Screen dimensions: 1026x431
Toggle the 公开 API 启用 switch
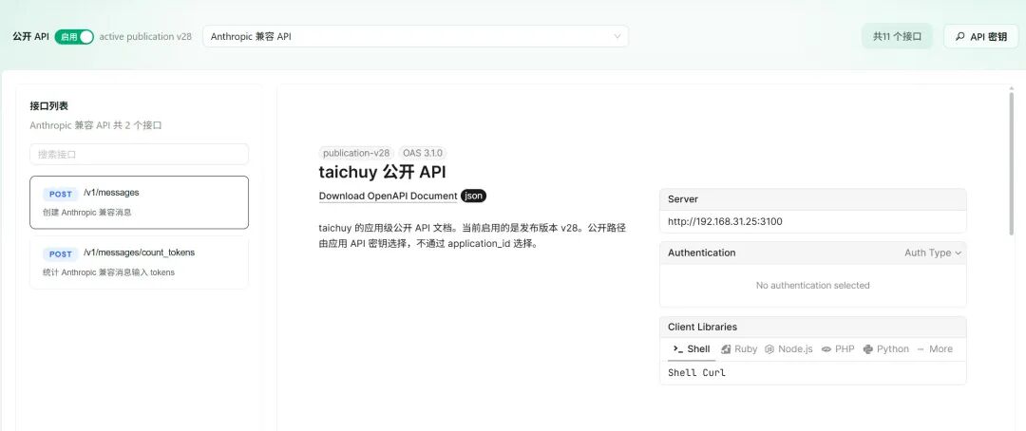pos(74,37)
